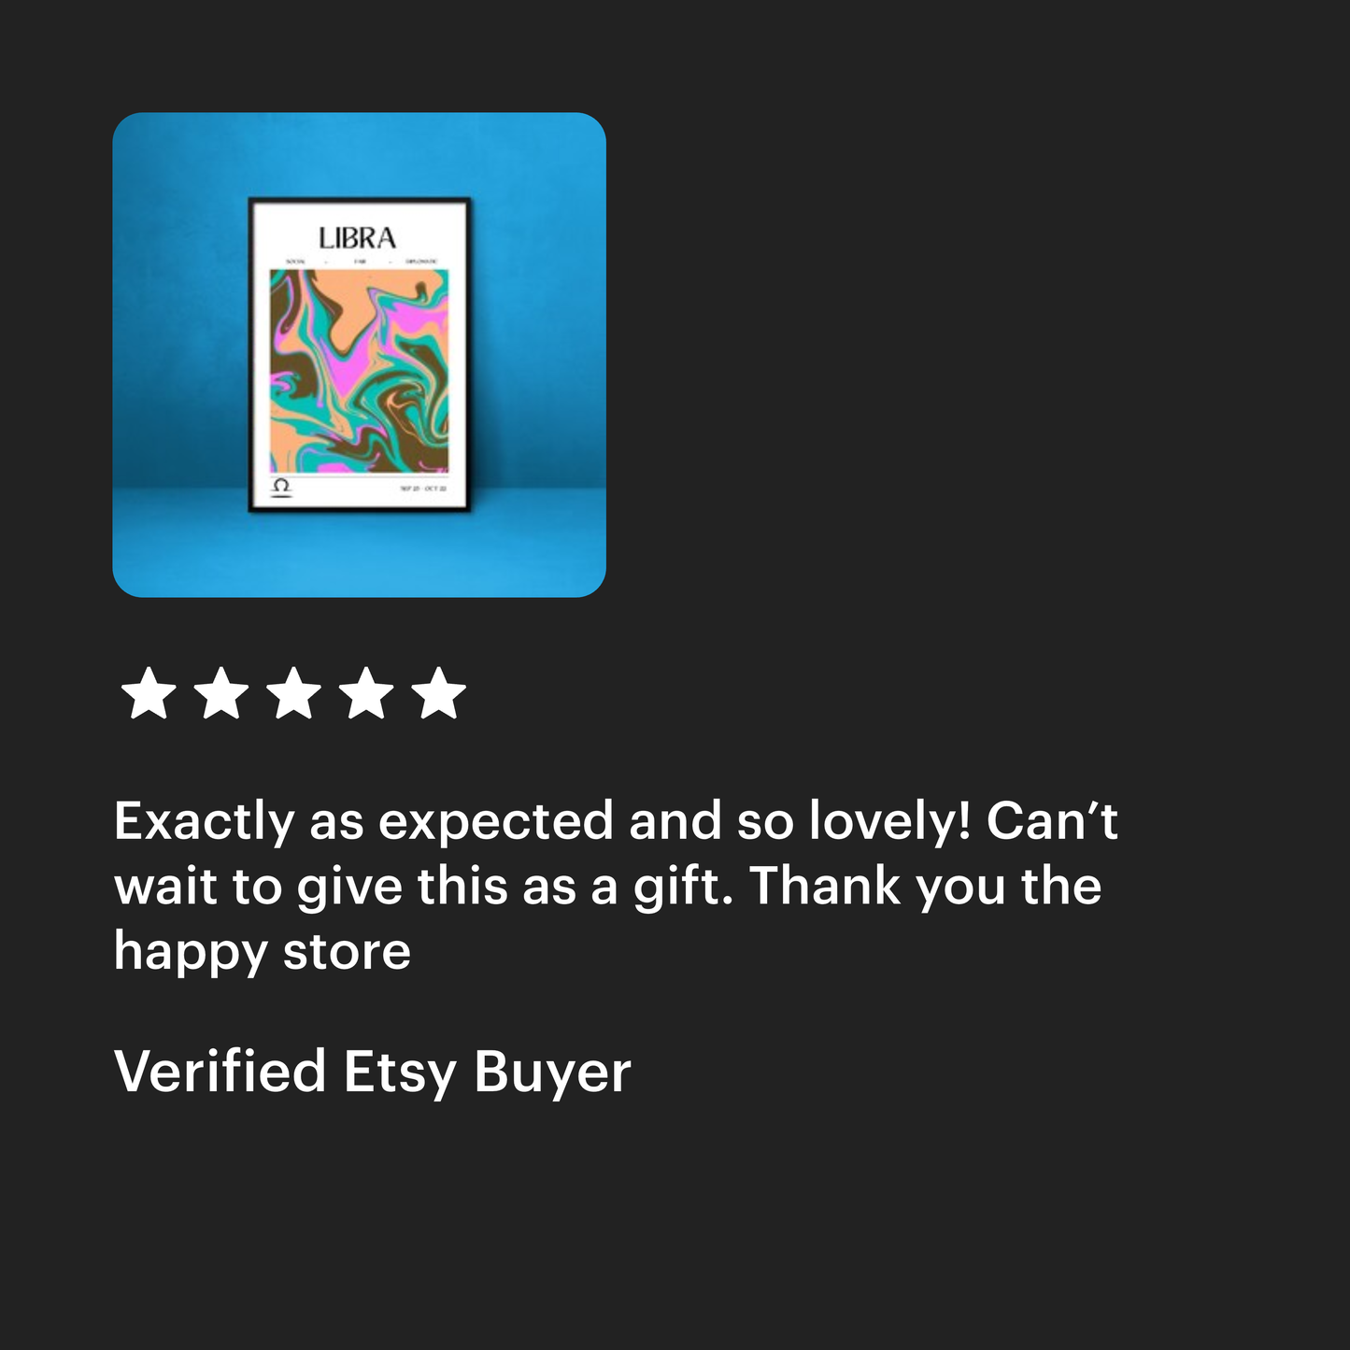1350x1350 pixels.
Task: Select the second rating star
Action: point(221,693)
